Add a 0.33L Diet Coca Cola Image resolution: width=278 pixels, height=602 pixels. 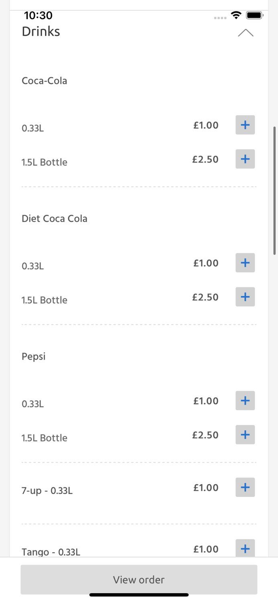click(x=245, y=263)
